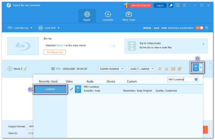Screen dimensions: 215x140
Task: Select the Audio format tab
Action: 90,81
